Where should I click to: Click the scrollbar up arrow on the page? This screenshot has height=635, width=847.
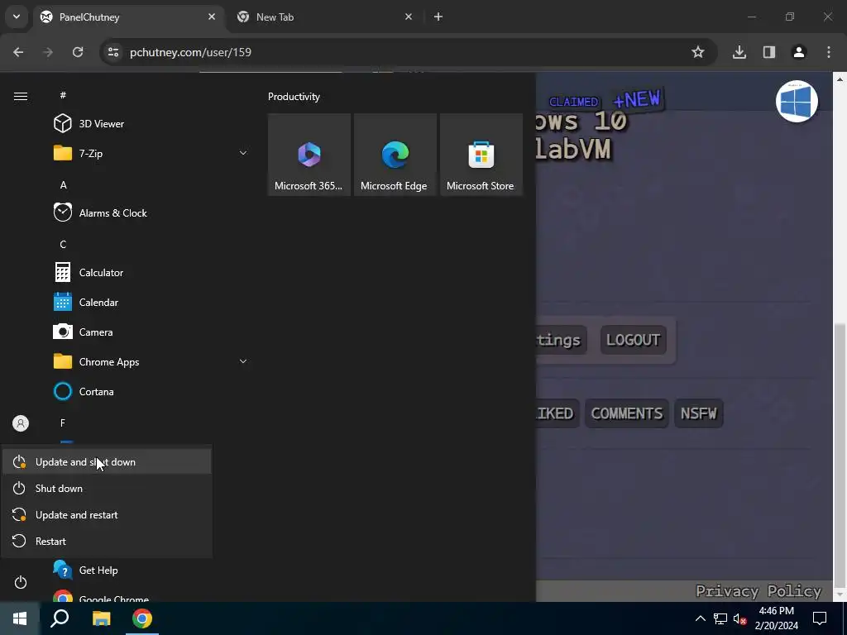pos(840,79)
